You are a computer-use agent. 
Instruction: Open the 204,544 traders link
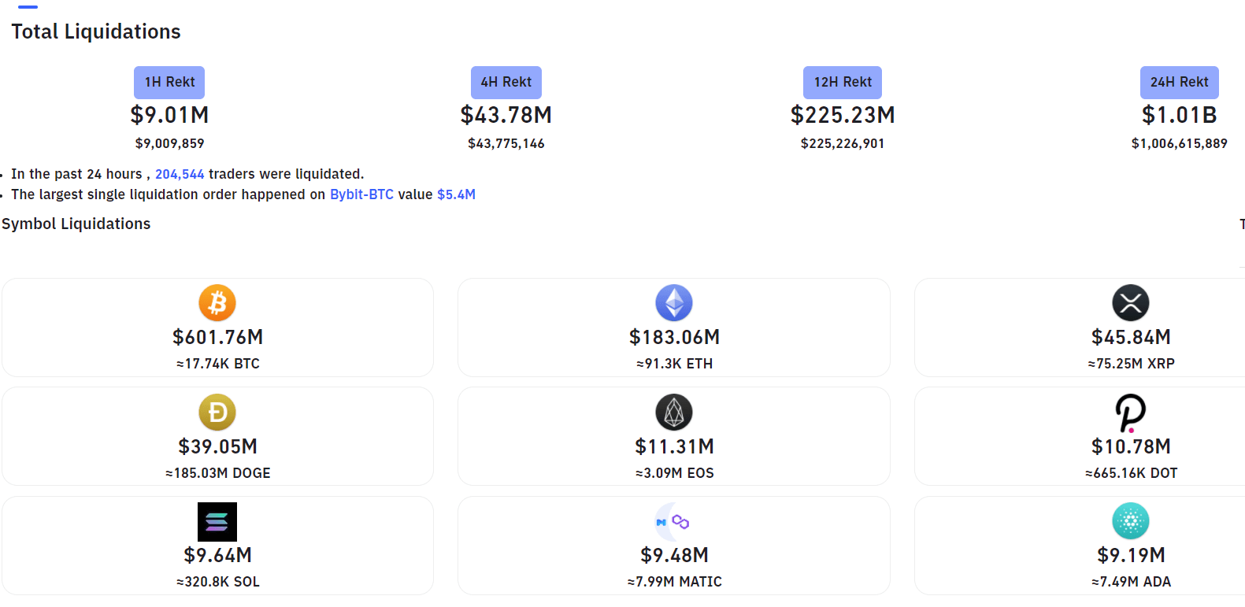pyautogui.click(x=180, y=174)
